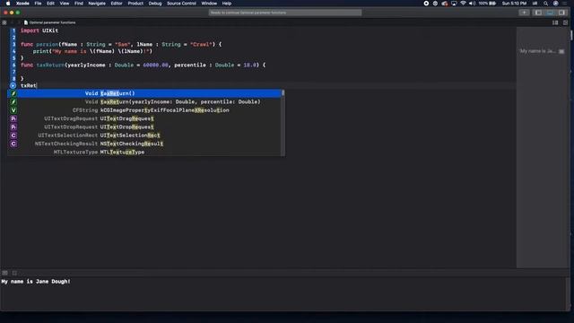Toggle the bottom debug area panel
Viewport: 574px width, 323px height.
(x=550, y=13)
